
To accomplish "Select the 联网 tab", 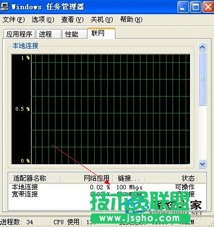I will (x=101, y=33).
